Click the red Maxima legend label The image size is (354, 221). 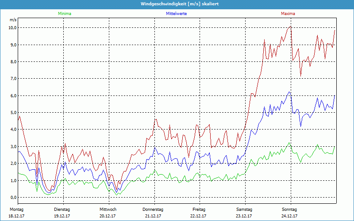[288, 14]
